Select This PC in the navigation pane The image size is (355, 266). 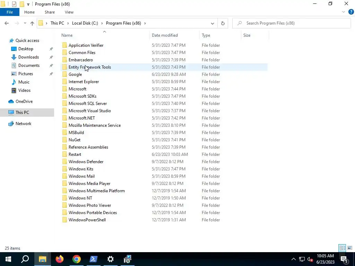[x=22, y=113]
